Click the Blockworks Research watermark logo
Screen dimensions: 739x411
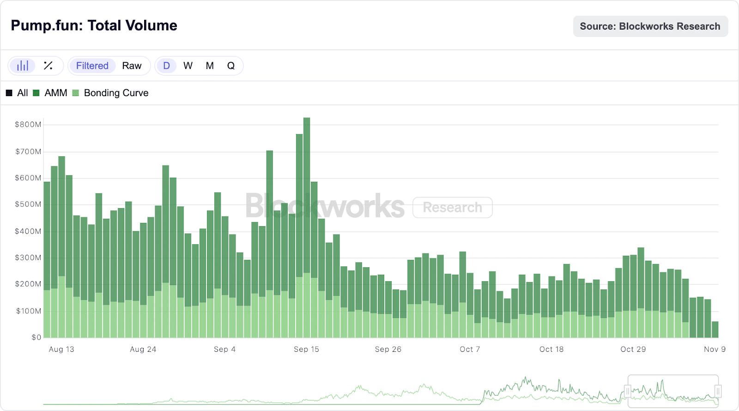[368, 207]
